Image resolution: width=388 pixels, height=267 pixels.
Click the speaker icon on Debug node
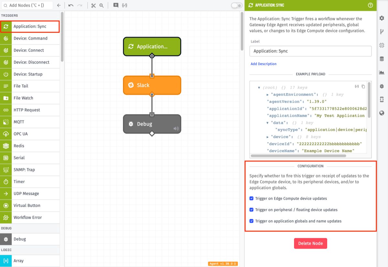(x=176, y=128)
